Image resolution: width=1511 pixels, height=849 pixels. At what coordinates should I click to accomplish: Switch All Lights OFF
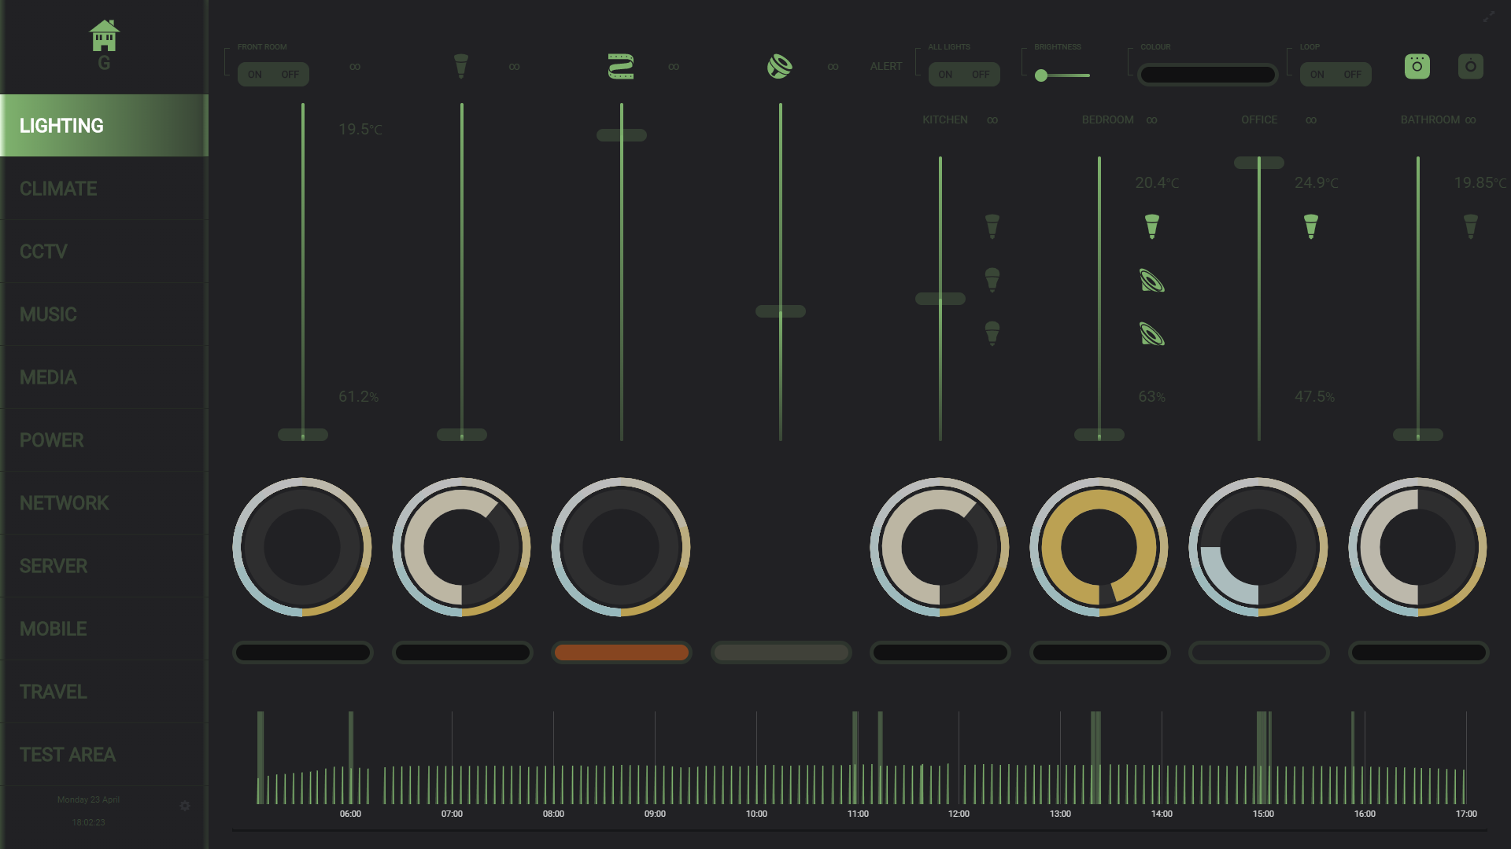click(x=981, y=75)
